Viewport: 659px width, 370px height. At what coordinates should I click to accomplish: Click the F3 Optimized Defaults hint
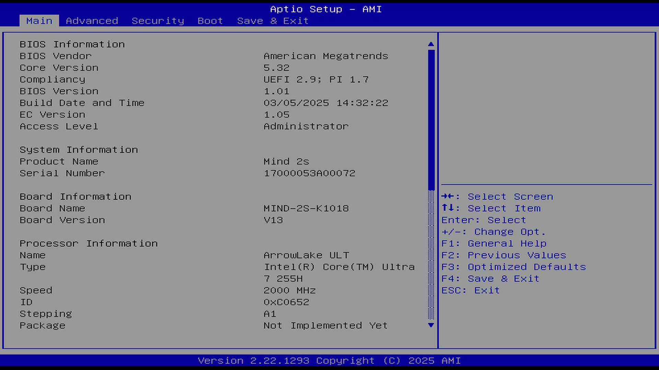click(513, 267)
